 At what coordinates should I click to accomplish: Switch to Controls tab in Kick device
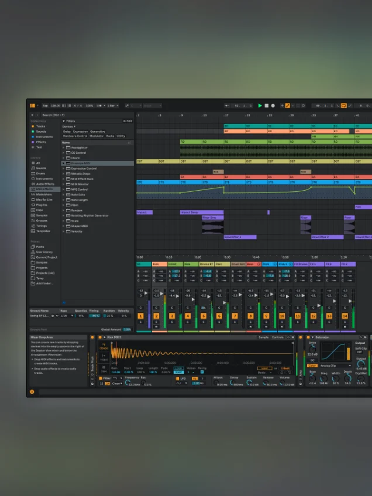(278, 337)
